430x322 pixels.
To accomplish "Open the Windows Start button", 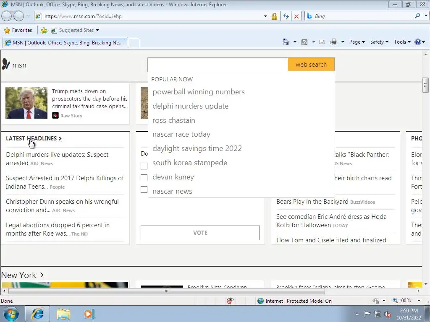I will coord(11,314).
